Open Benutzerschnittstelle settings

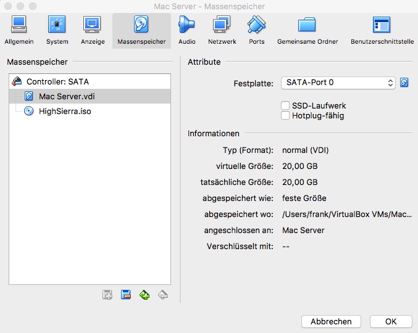tap(382, 30)
